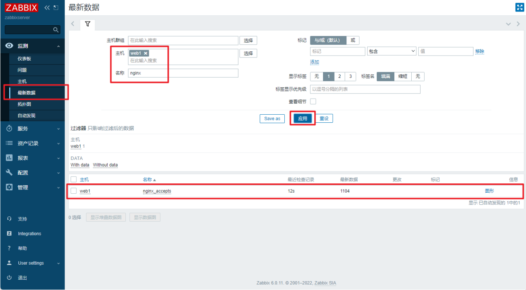Go to next filter tab arrow

pos(518,24)
